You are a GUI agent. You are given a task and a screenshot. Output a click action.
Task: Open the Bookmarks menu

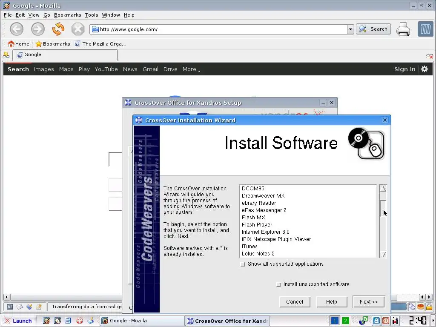click(x=68, y=15)
